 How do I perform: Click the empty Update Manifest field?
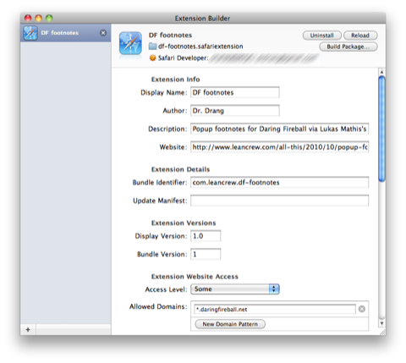[279, 201]
